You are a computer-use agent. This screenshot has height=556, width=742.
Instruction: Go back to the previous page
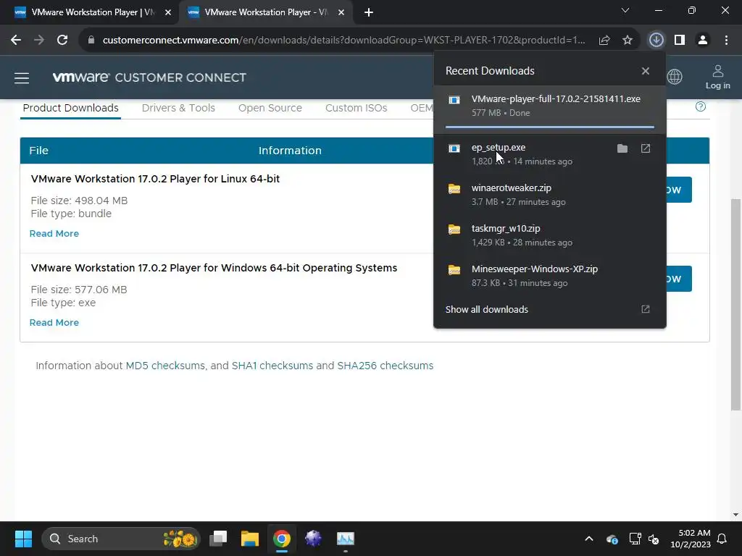point(16,40)
